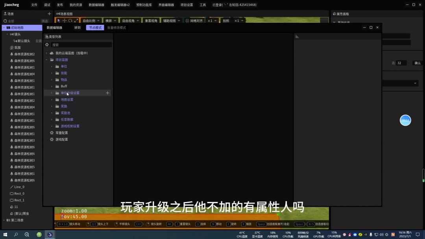Image resolution: width=425 pixels, height=239 pixels.
Task: Select the arrow pointer tool in scene toolbar
Action: (59, 21)
